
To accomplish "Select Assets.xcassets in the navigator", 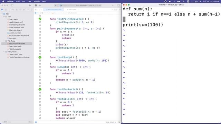I will pyautogui.click(x=15, y=33).
